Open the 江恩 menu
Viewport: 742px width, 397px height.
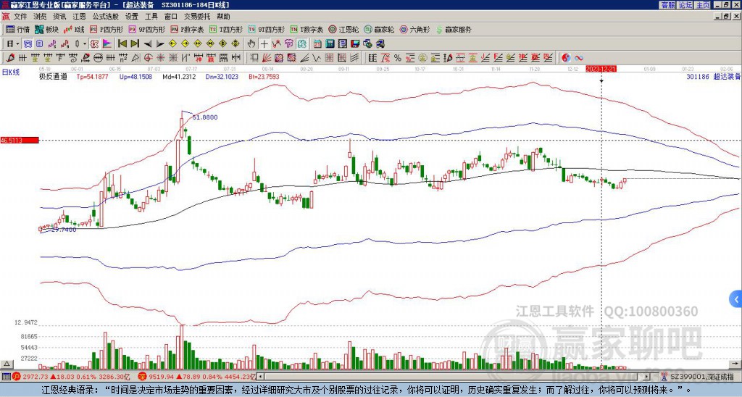point(79,17)
